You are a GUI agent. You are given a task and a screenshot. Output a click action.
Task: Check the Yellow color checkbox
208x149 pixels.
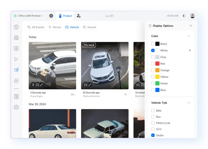(153, 77)
